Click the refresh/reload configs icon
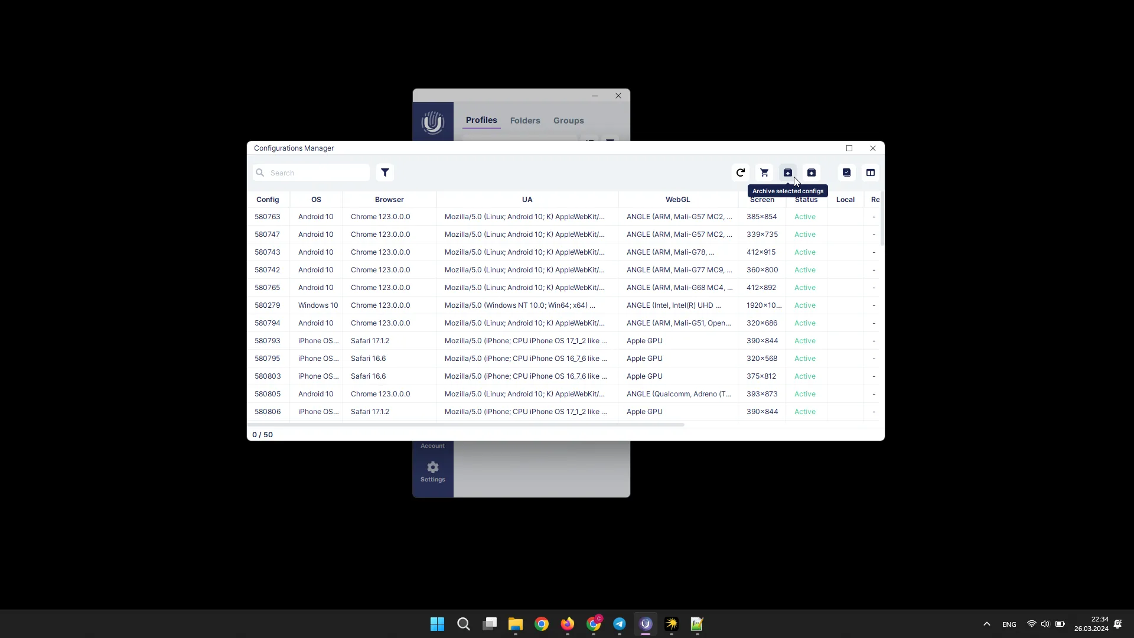This screenshot has width=1134, height=638. 740,172
